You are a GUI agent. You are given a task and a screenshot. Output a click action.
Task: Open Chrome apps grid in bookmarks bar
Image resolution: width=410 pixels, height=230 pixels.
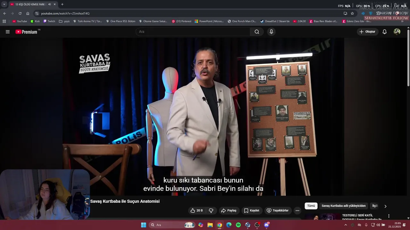(x=4, y=21)
